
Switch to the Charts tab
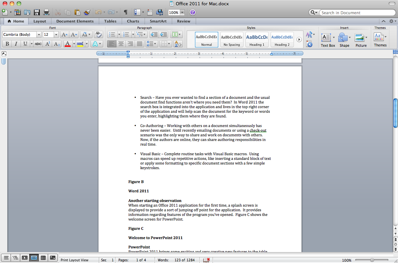133,21
